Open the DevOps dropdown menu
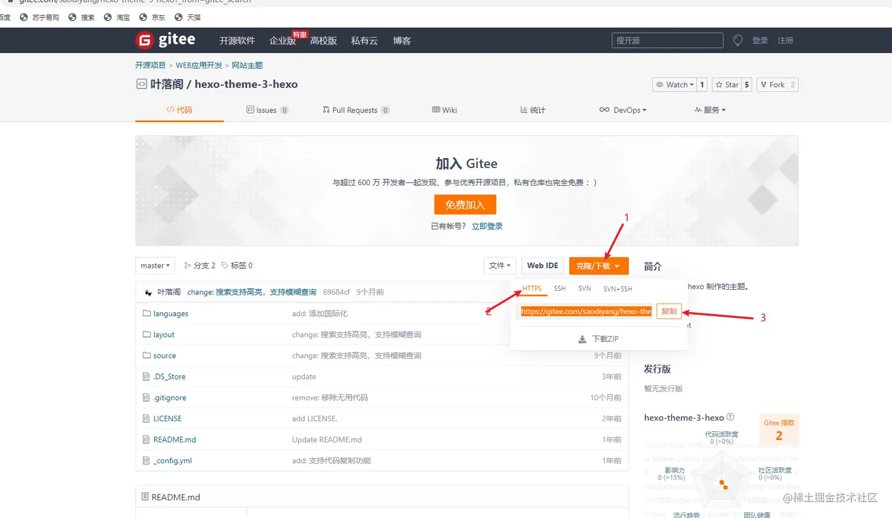Image resolution: width=892 pixels, height=518 pixels. (623, 110)
